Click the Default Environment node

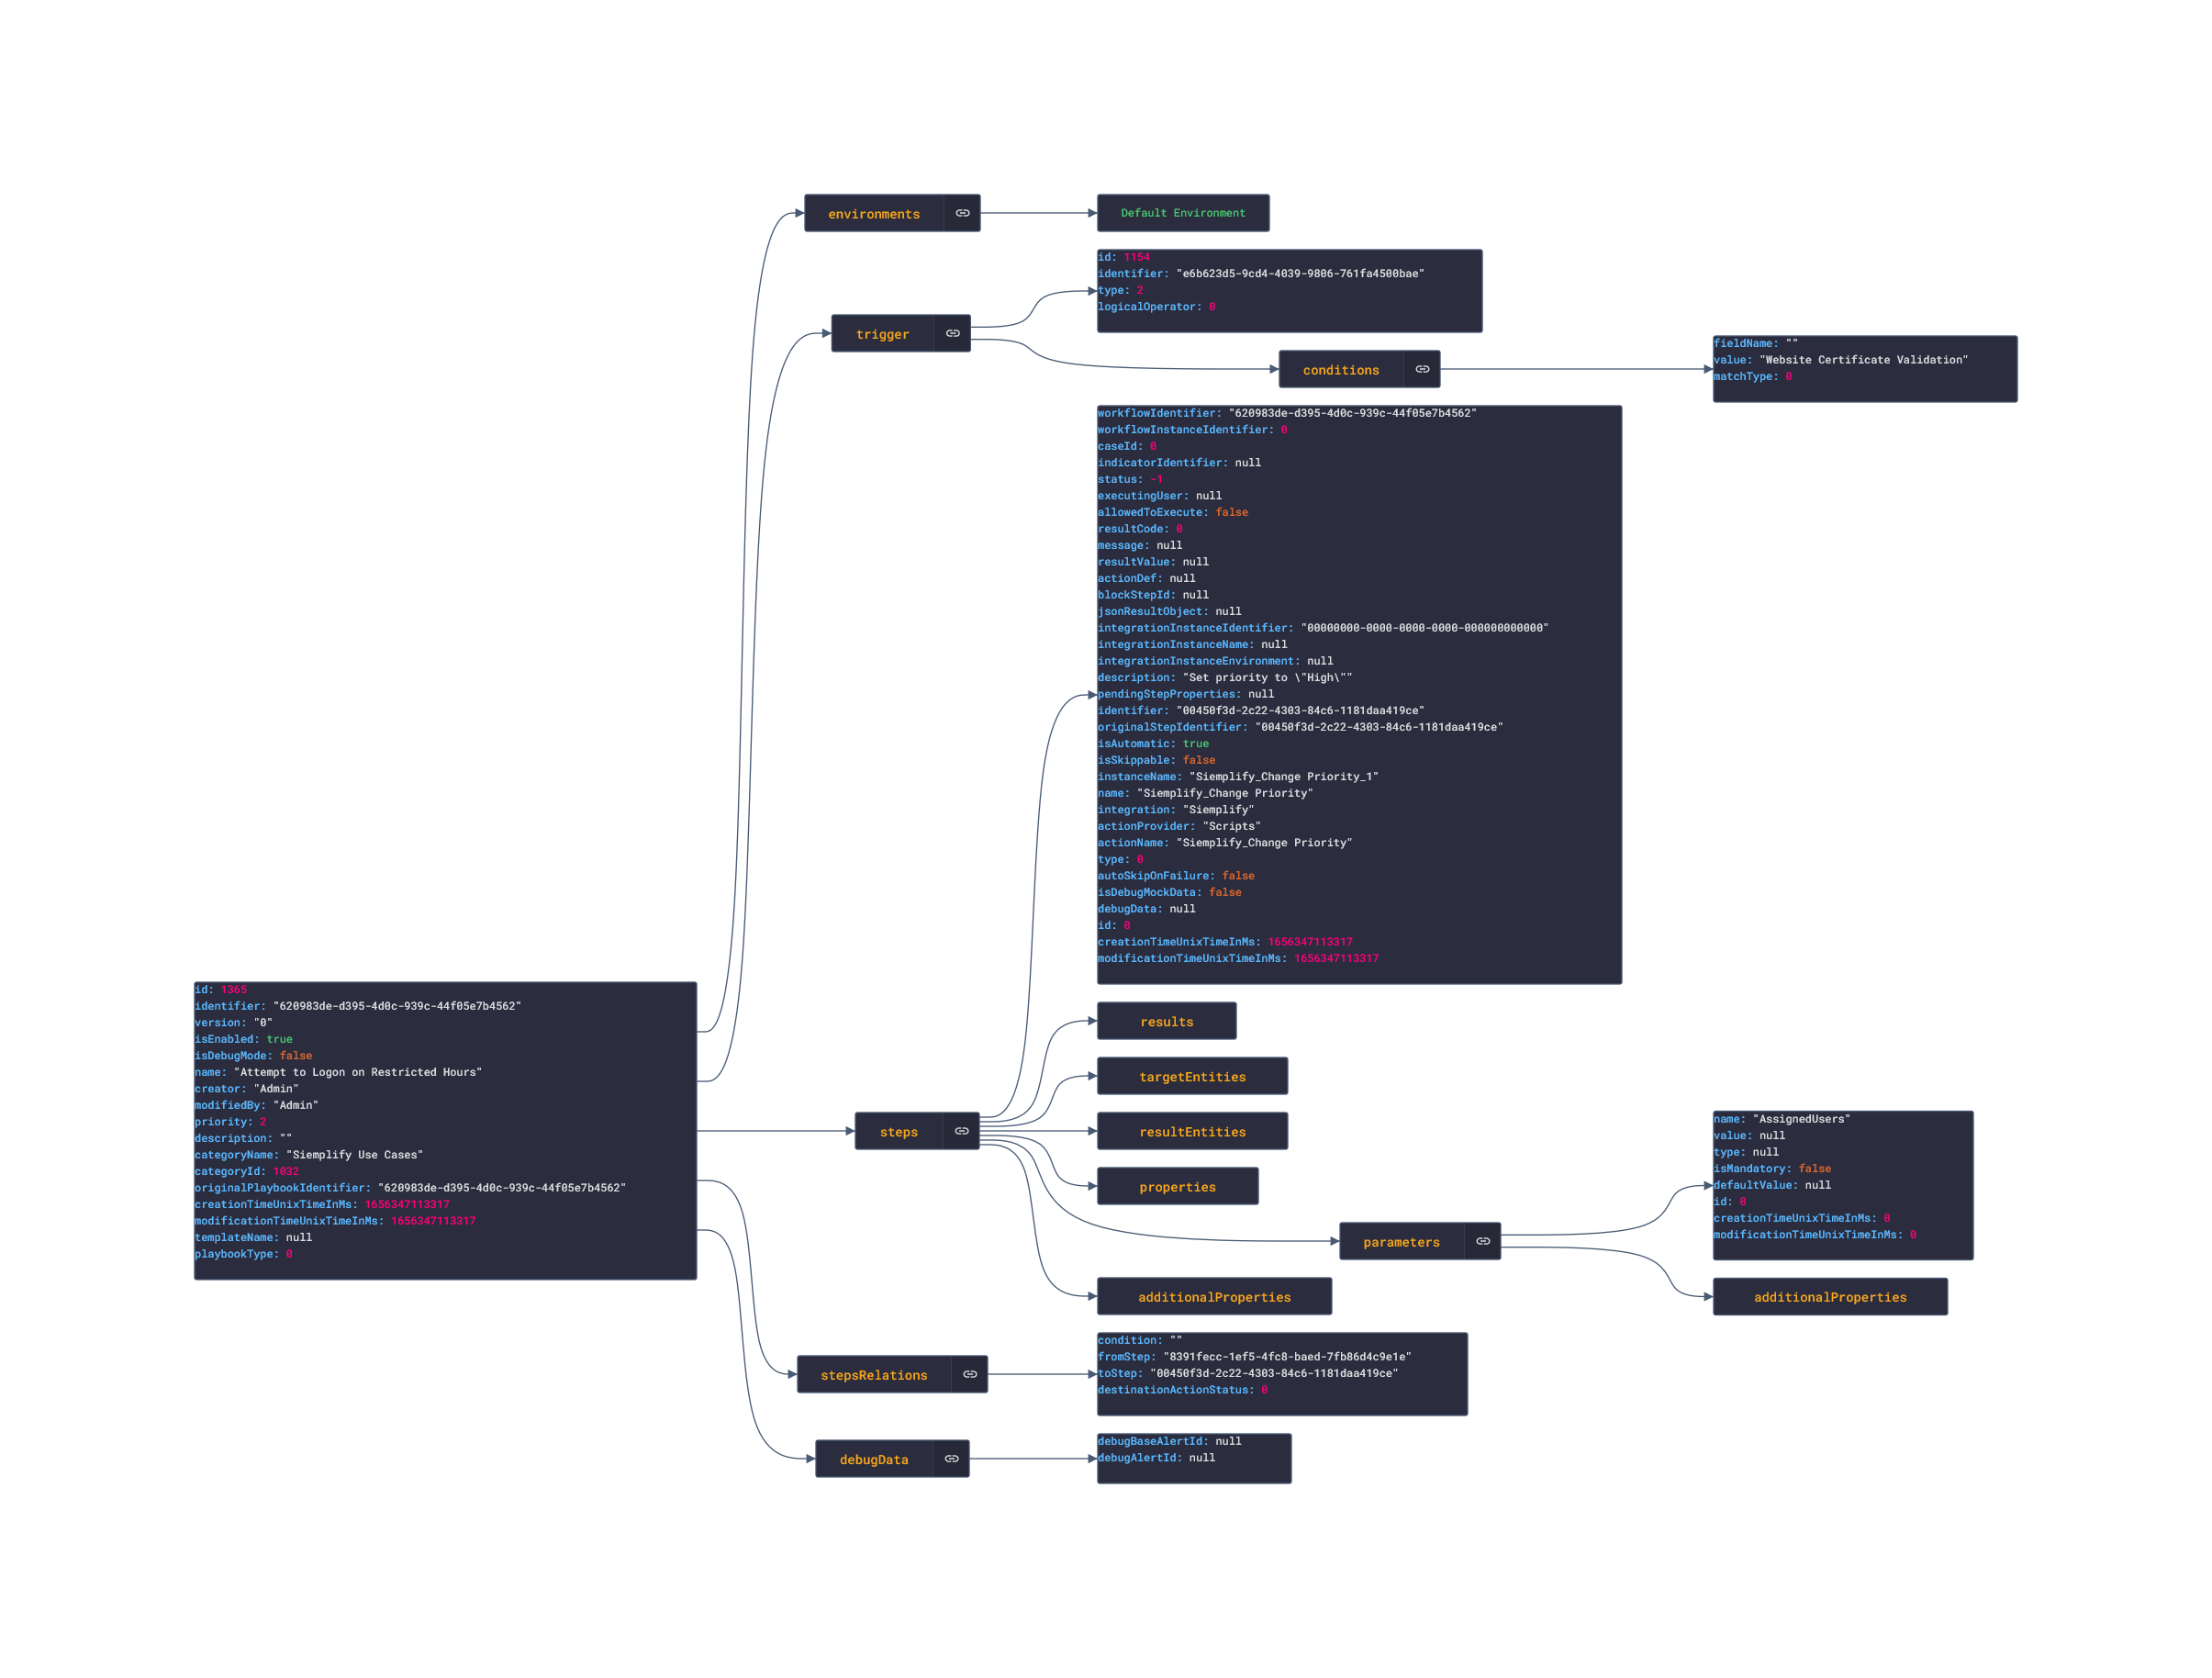[1183, 213]
